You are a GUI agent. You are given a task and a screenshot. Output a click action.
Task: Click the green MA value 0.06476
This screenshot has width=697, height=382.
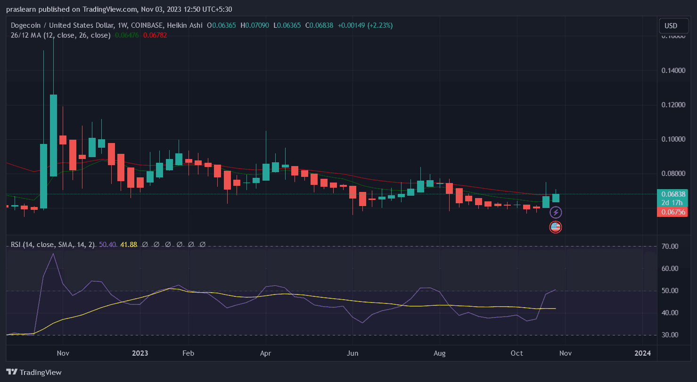pyautogui.click(x=127, y=35)
